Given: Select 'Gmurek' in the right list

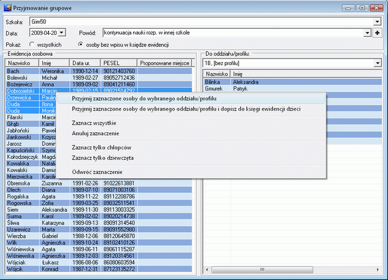Looking at the screenshot, I should pos(293,88).
